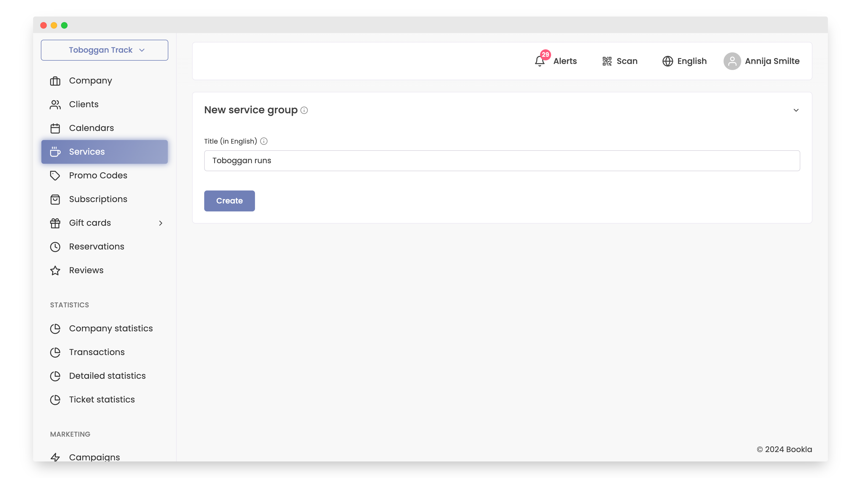Click the Promo Codes tag icon
Screen dimensions: 861x478
pyautogui.click(x=55, y=176)
